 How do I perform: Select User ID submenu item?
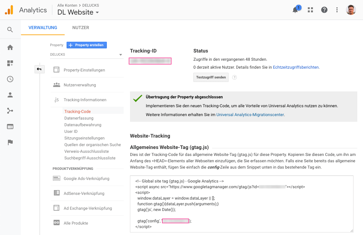(71, 132)
